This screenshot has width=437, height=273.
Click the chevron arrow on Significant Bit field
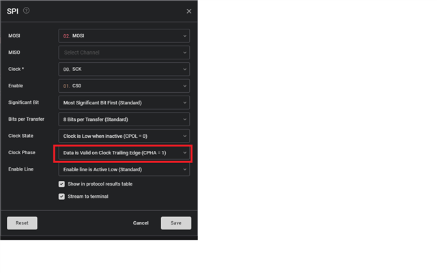tap(184, 102)
